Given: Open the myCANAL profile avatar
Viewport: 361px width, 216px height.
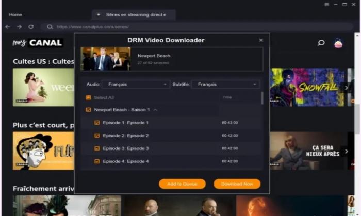Looking at the screenshot, I should pos(338,43).
